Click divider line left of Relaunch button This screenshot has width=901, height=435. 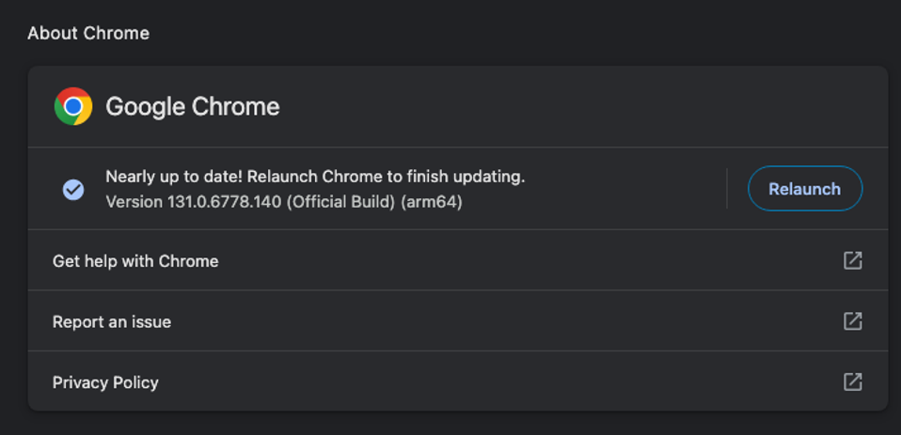pyautogui.click(x=727, y=189)
